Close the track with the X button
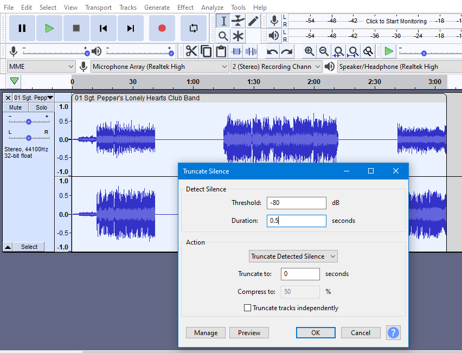The height and width of the screenshot is (353, 462). [x=8, y=98]
